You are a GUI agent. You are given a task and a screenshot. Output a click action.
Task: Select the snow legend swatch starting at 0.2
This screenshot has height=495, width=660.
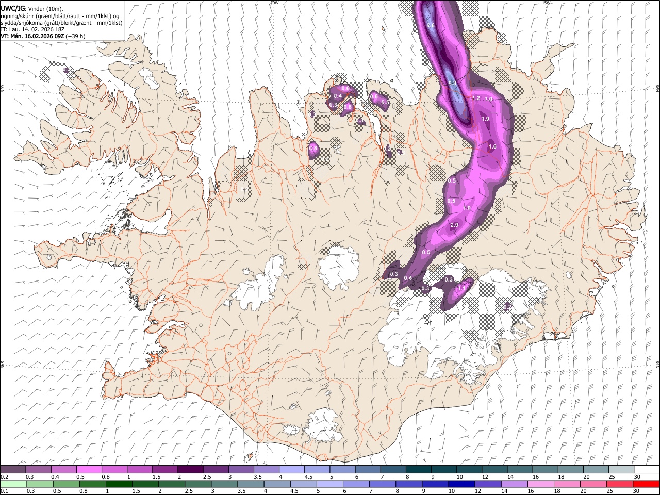[13, 469]
